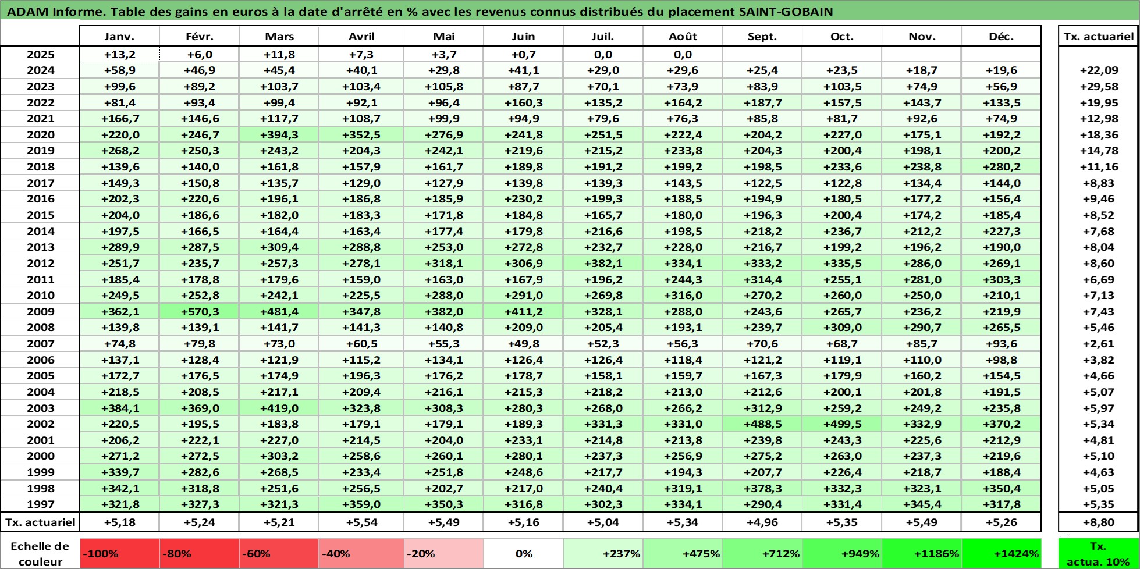Click the 2025 row label
The height and width of the screenshot is (569, 1140).
tap(40, 55)
